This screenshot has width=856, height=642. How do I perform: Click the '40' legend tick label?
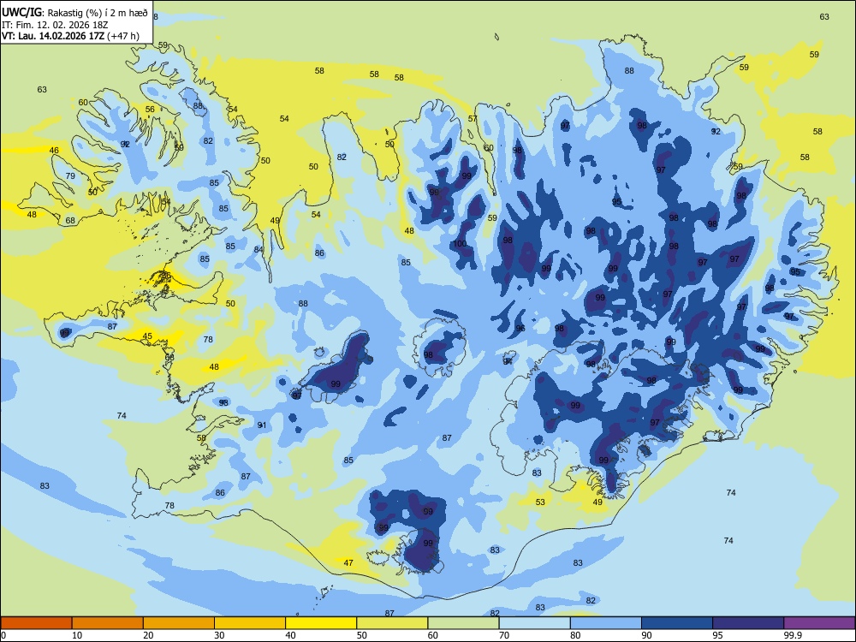click(x=291, y=635)
